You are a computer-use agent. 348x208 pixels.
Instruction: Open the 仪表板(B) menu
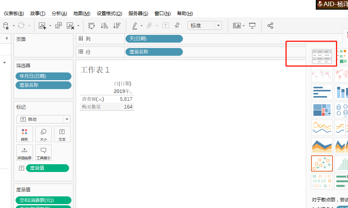tap(14, 14)
